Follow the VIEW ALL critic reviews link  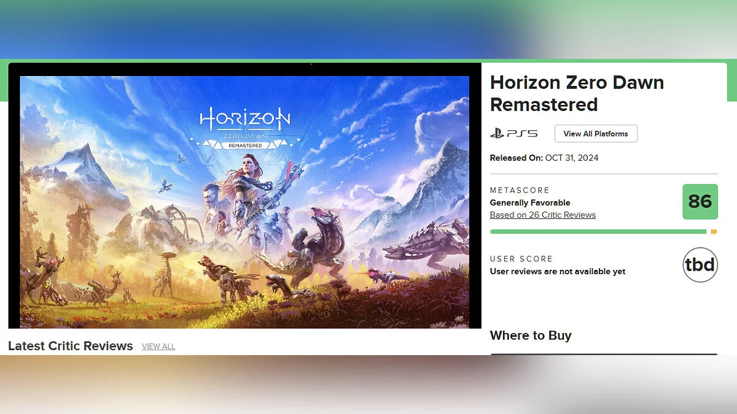158,347
